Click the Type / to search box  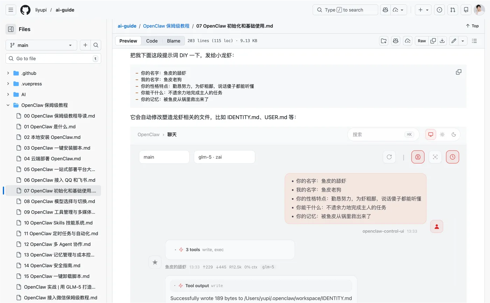pyautogui.click(x=345, y=10)
